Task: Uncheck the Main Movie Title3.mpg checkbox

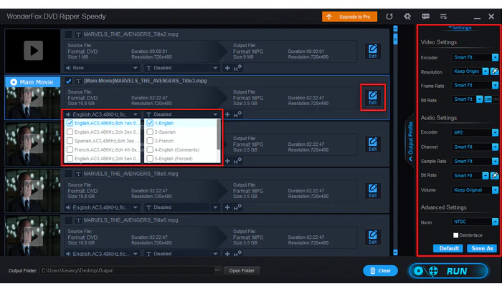Action: (68, 81)
